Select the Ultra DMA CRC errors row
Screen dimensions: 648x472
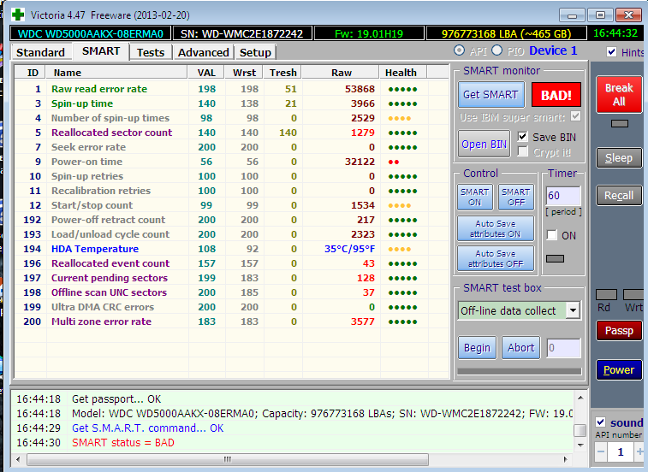pyautogui.click(x=231, y=307)
